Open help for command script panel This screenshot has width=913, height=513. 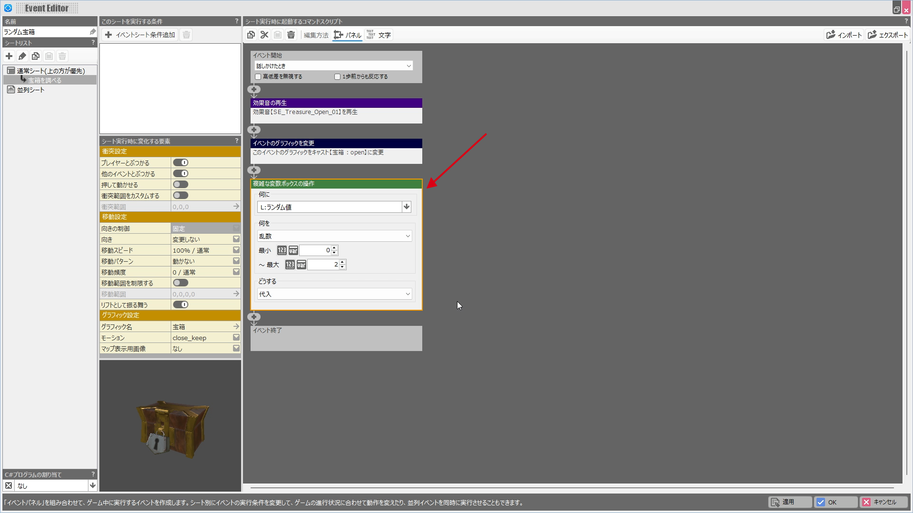906,21
